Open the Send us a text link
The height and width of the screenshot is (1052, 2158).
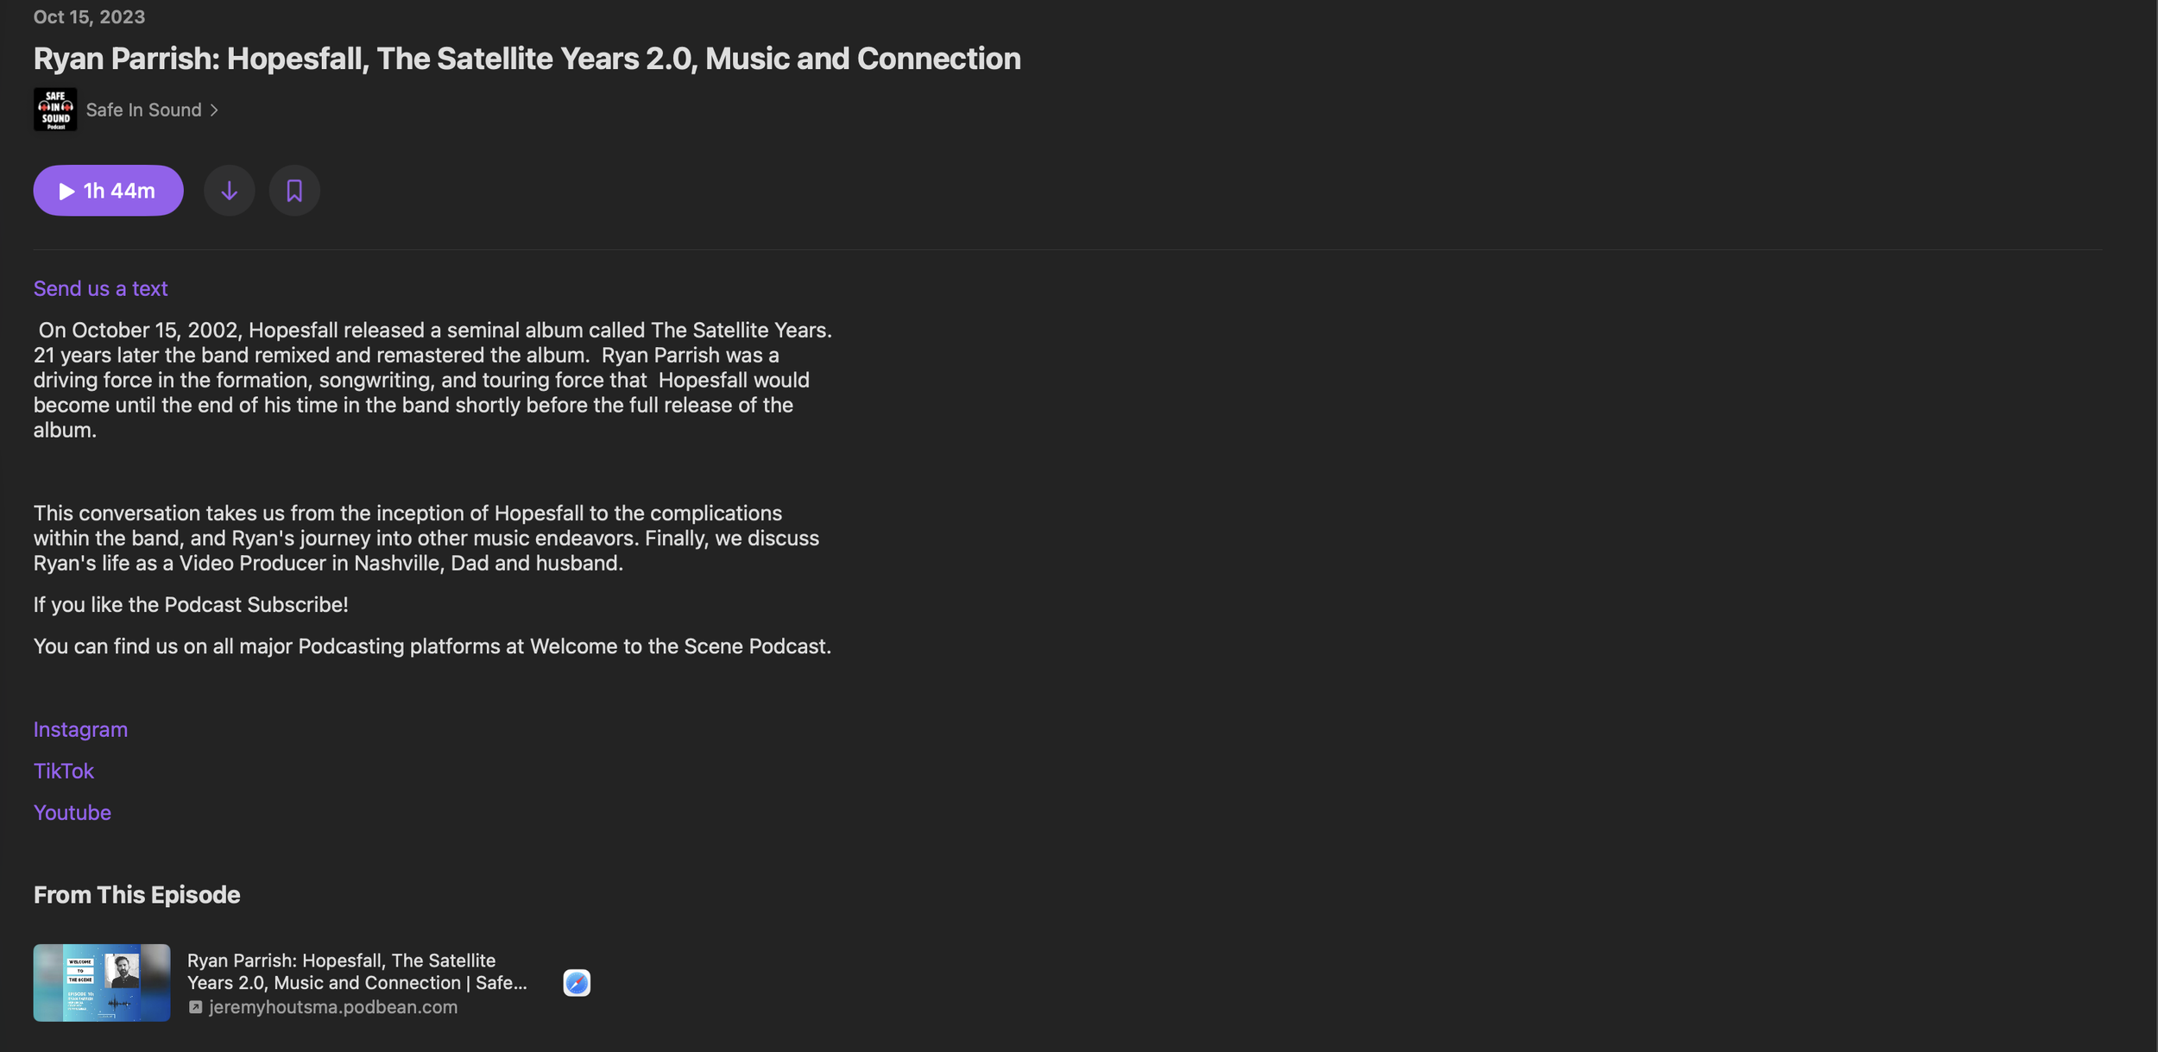[x=100, y=288]
